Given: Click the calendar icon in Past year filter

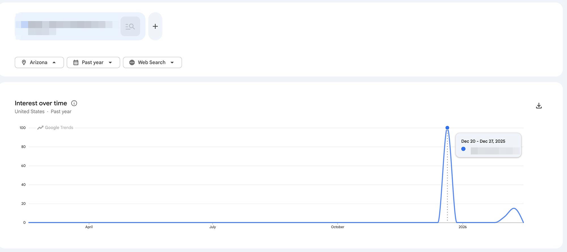Looking at the screenshot, I should pyautogui.click(x=76, y=63).
